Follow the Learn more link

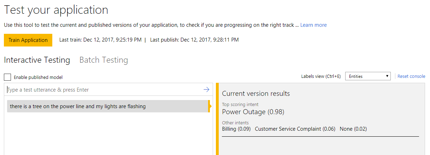pyautogui.click(x=313, y=25)
